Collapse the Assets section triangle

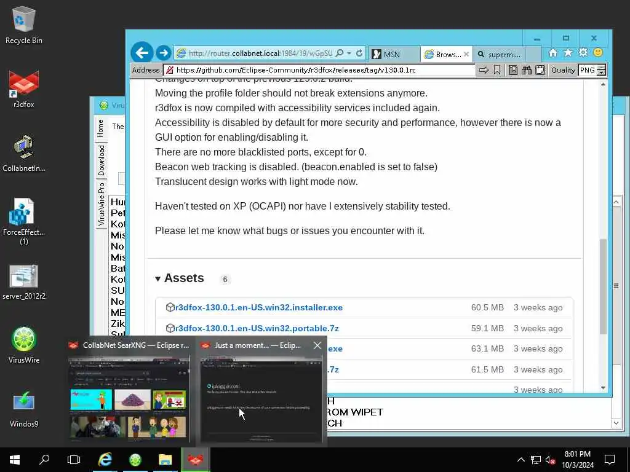coord(158,279)
